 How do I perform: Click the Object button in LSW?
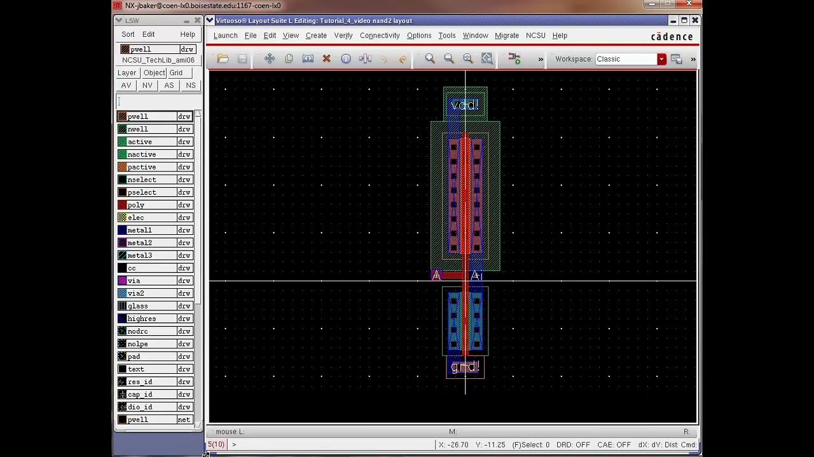[x=154, y=73]
